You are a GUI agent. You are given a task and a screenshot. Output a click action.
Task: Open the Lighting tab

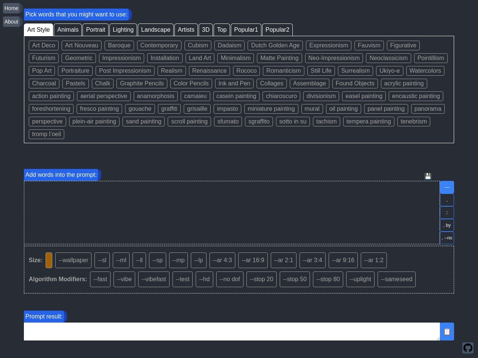pyautogui.click(x=123, y=30)
